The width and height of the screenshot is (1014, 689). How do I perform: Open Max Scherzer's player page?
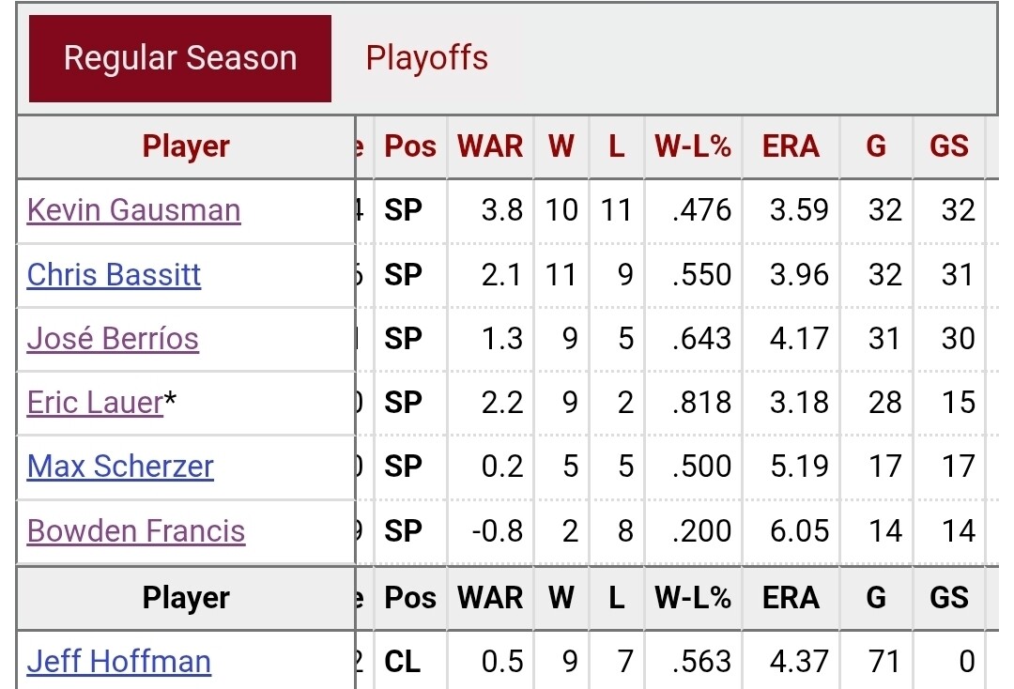click(120, 467)
